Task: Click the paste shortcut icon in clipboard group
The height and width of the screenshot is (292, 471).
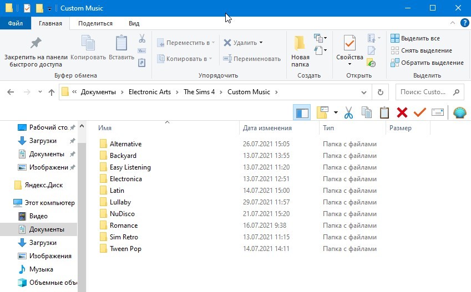Action: [x=142, y=63]
